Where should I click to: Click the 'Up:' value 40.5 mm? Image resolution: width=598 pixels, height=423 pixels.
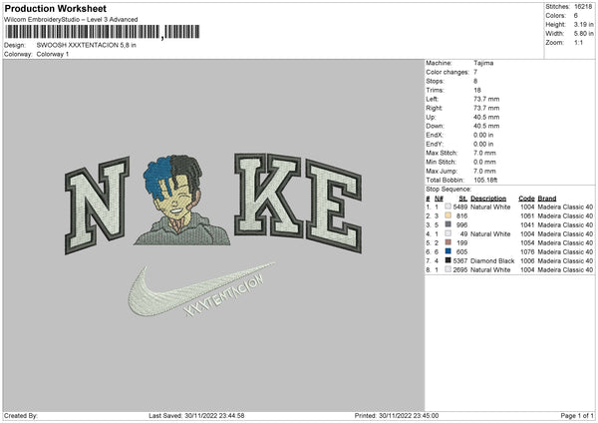click(x=486, y=117)
